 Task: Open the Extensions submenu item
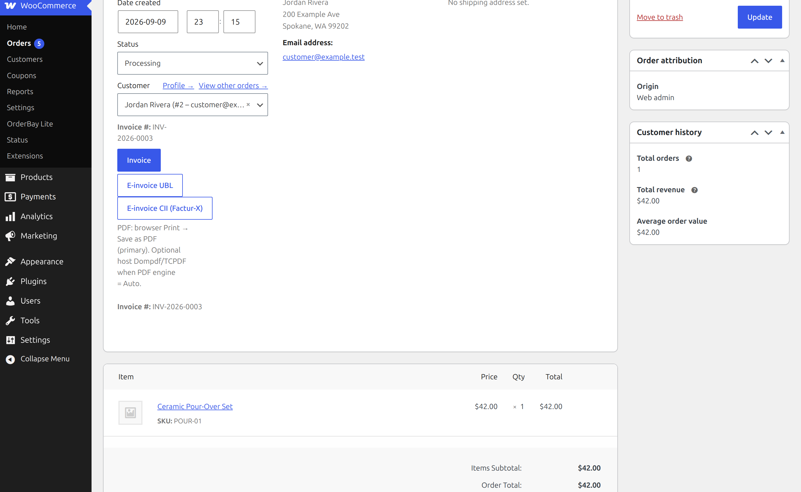click(x=25, y=156)
